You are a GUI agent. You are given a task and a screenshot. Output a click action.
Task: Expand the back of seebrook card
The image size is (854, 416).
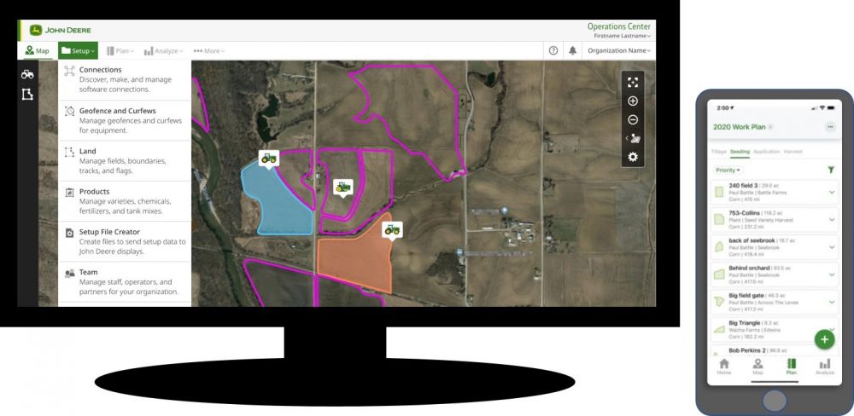click(x=832, y=247)
